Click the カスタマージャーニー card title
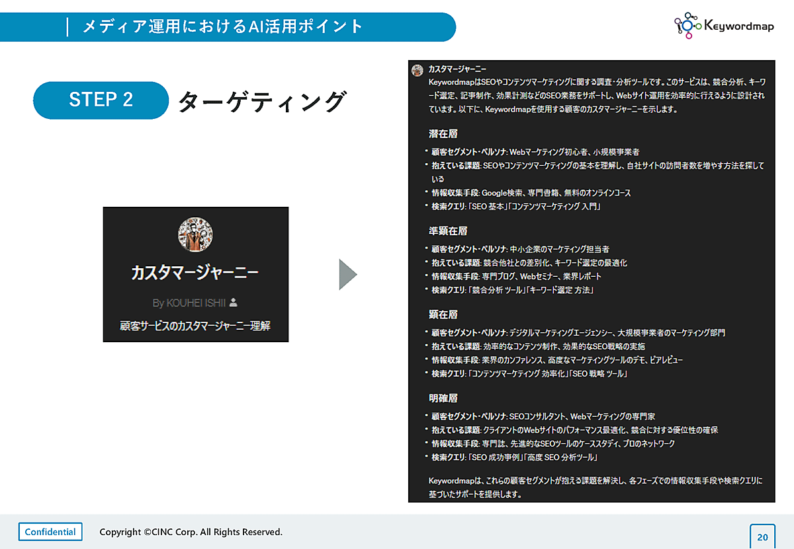Image resolution: width=794 pixels, height=549 pixels. point(195,273)
